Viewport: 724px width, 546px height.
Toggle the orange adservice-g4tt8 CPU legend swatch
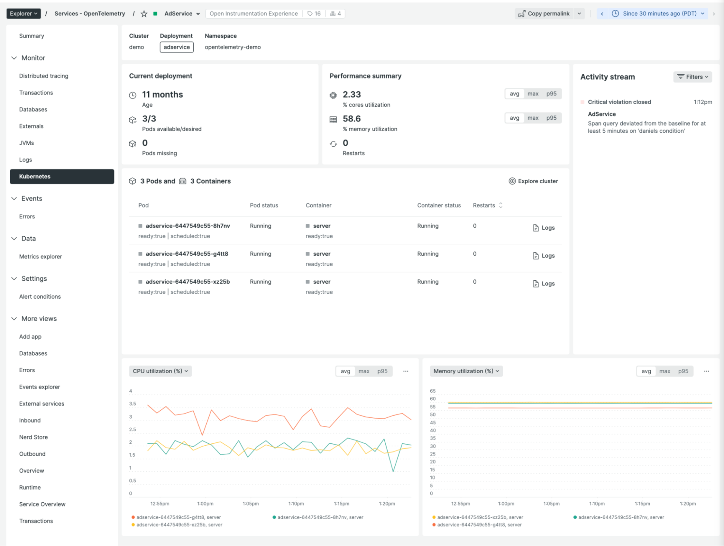[133, 517]
